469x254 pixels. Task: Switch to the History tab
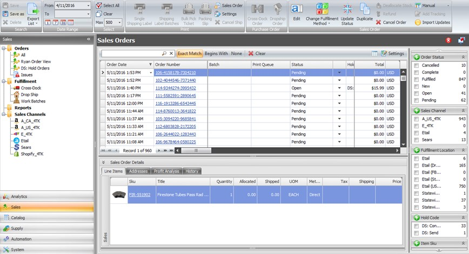192,171
